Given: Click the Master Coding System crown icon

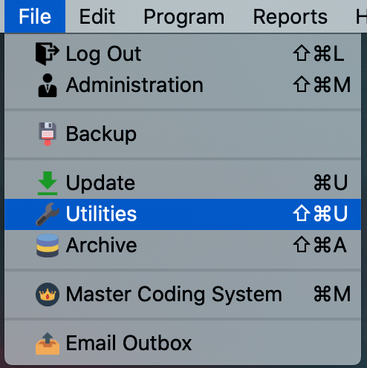Looking at the screenshot, I should point(48,295).
